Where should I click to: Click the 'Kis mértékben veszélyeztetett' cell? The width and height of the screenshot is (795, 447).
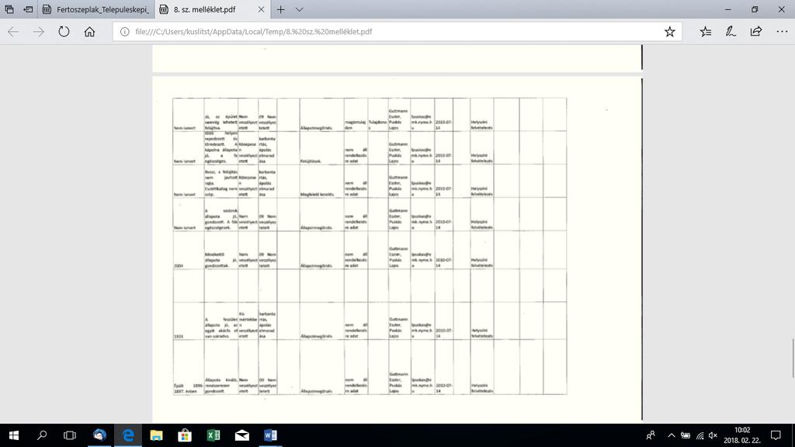click(248, 321)
